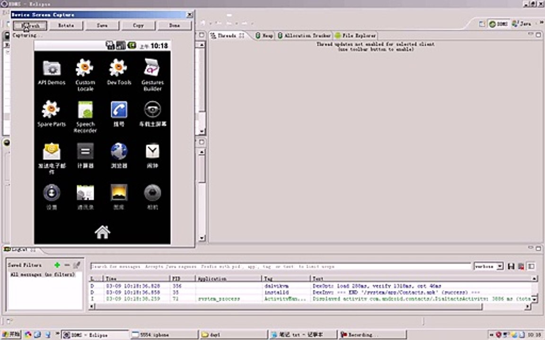Select the installd log row

(x=310, y=292)
